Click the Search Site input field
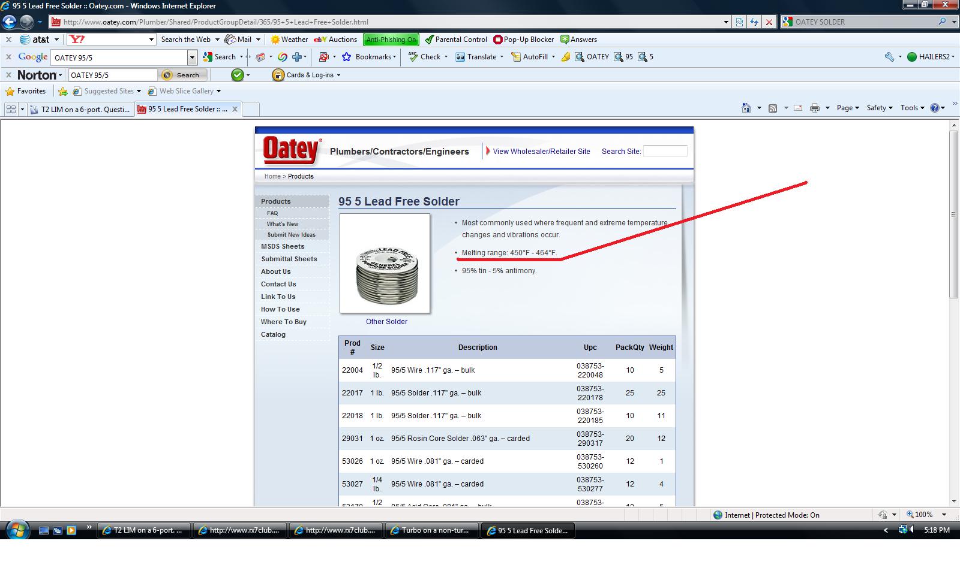This screenshot has height=568, width=960. [665, 151]
